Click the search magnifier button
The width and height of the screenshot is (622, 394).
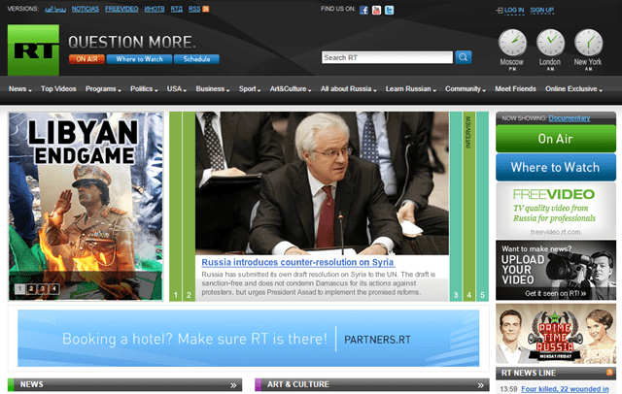click(463, 57)
